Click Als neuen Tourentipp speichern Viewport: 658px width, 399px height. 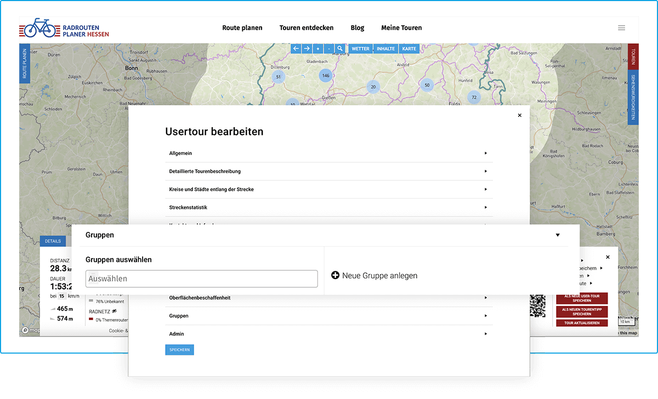[582, 312]
